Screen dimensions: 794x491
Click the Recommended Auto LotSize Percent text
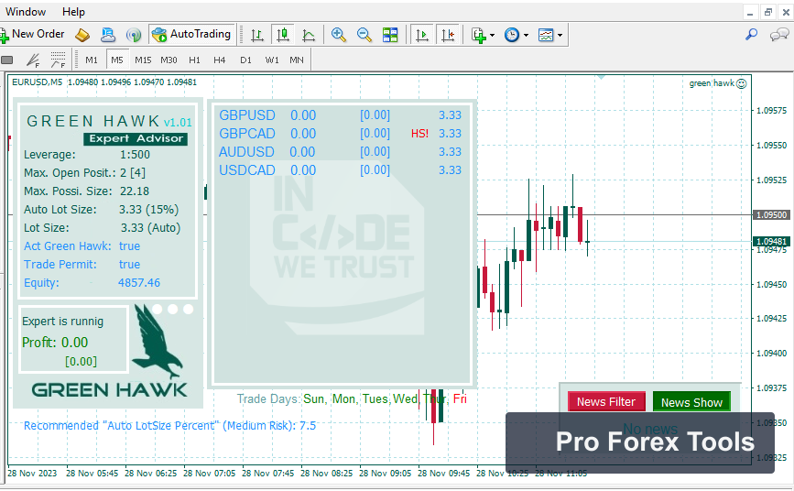[169, 426]
